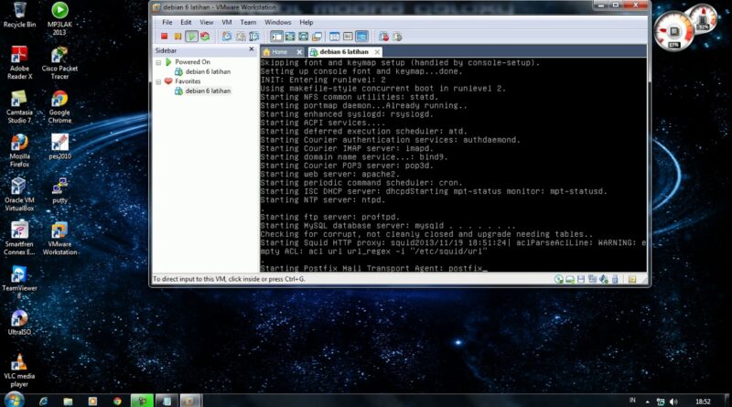Click the Full Screen mode toolbar icon

pos(290,37)
